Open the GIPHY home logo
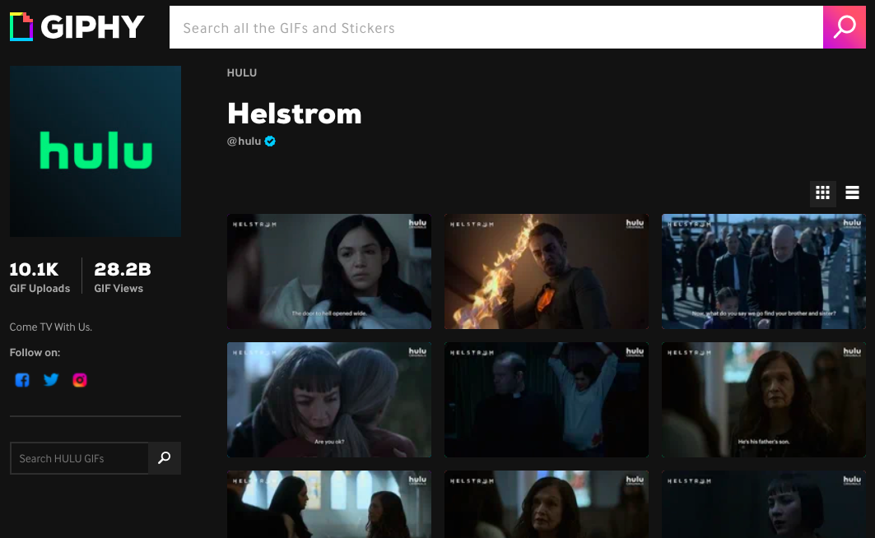The image size is (875, 538). pyautogui.click(x=77, y=27)
